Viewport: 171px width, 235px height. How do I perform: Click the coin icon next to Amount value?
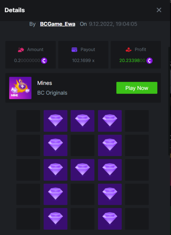coord(44,61)
